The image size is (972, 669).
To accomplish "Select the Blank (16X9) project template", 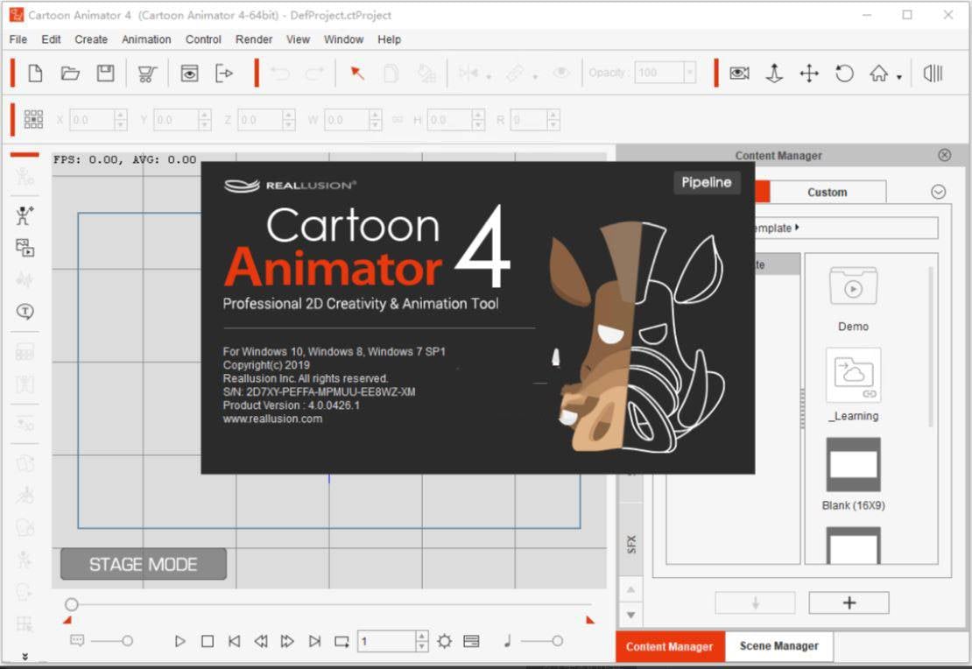I will coord(853,464).
